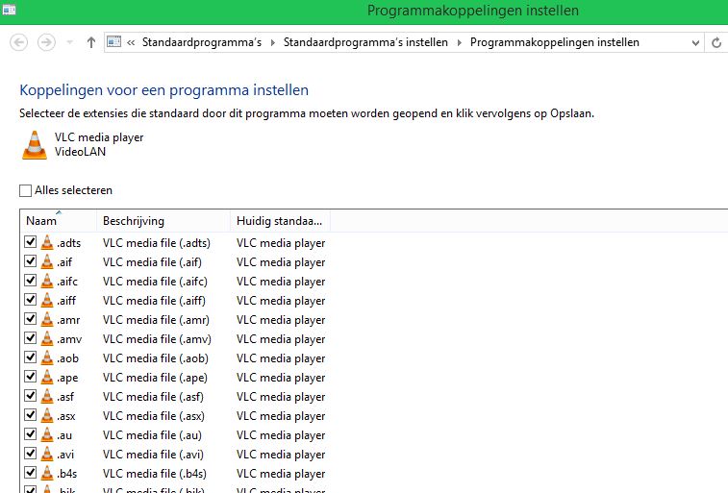Click the large VLC cone program icon
Image resolution: width=728 pixels, height=493 pixels.
pos(35,145)
